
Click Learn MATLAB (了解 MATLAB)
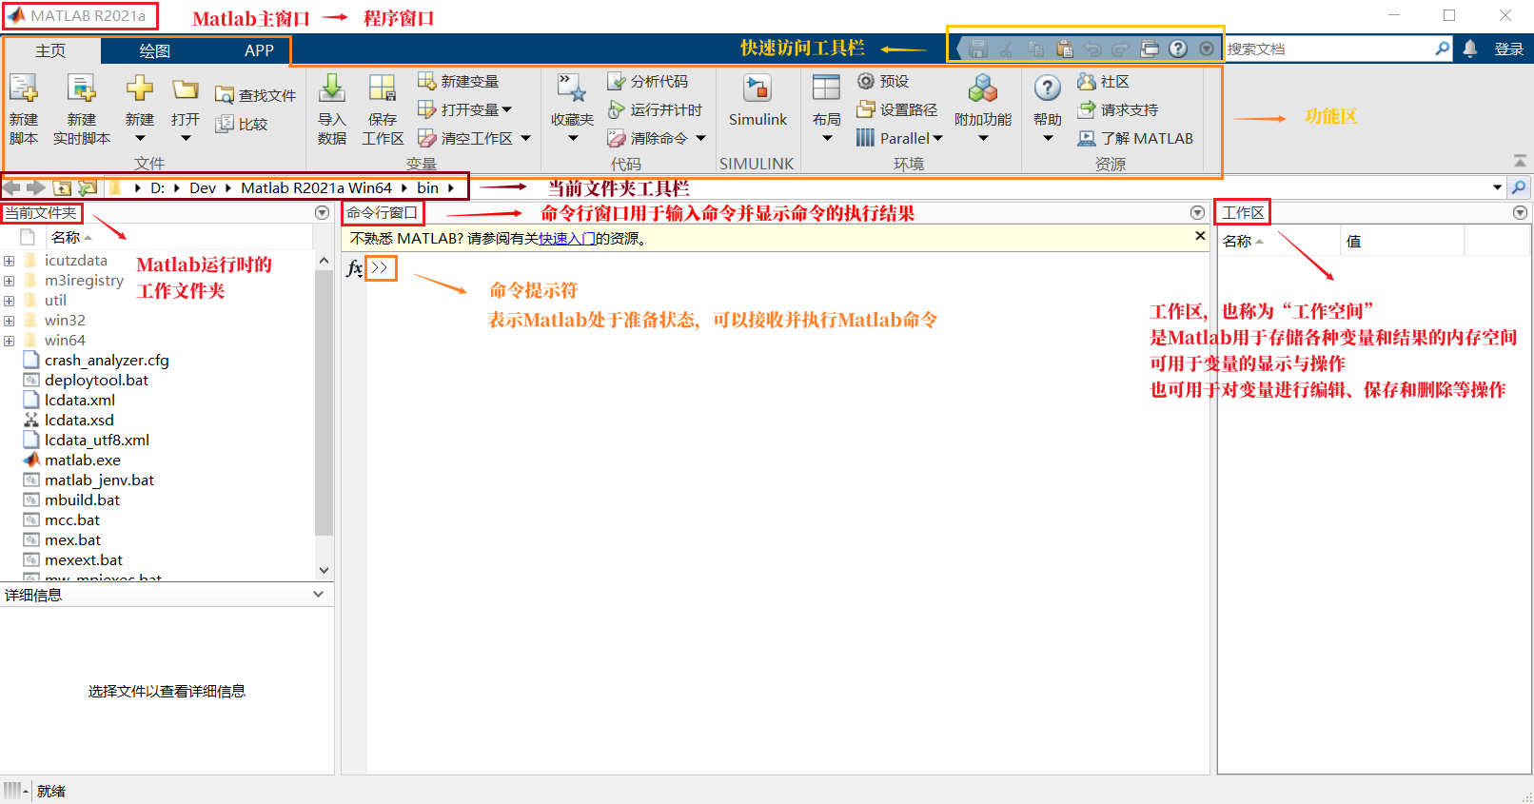pyautogui.click(x=1135, y=139)
